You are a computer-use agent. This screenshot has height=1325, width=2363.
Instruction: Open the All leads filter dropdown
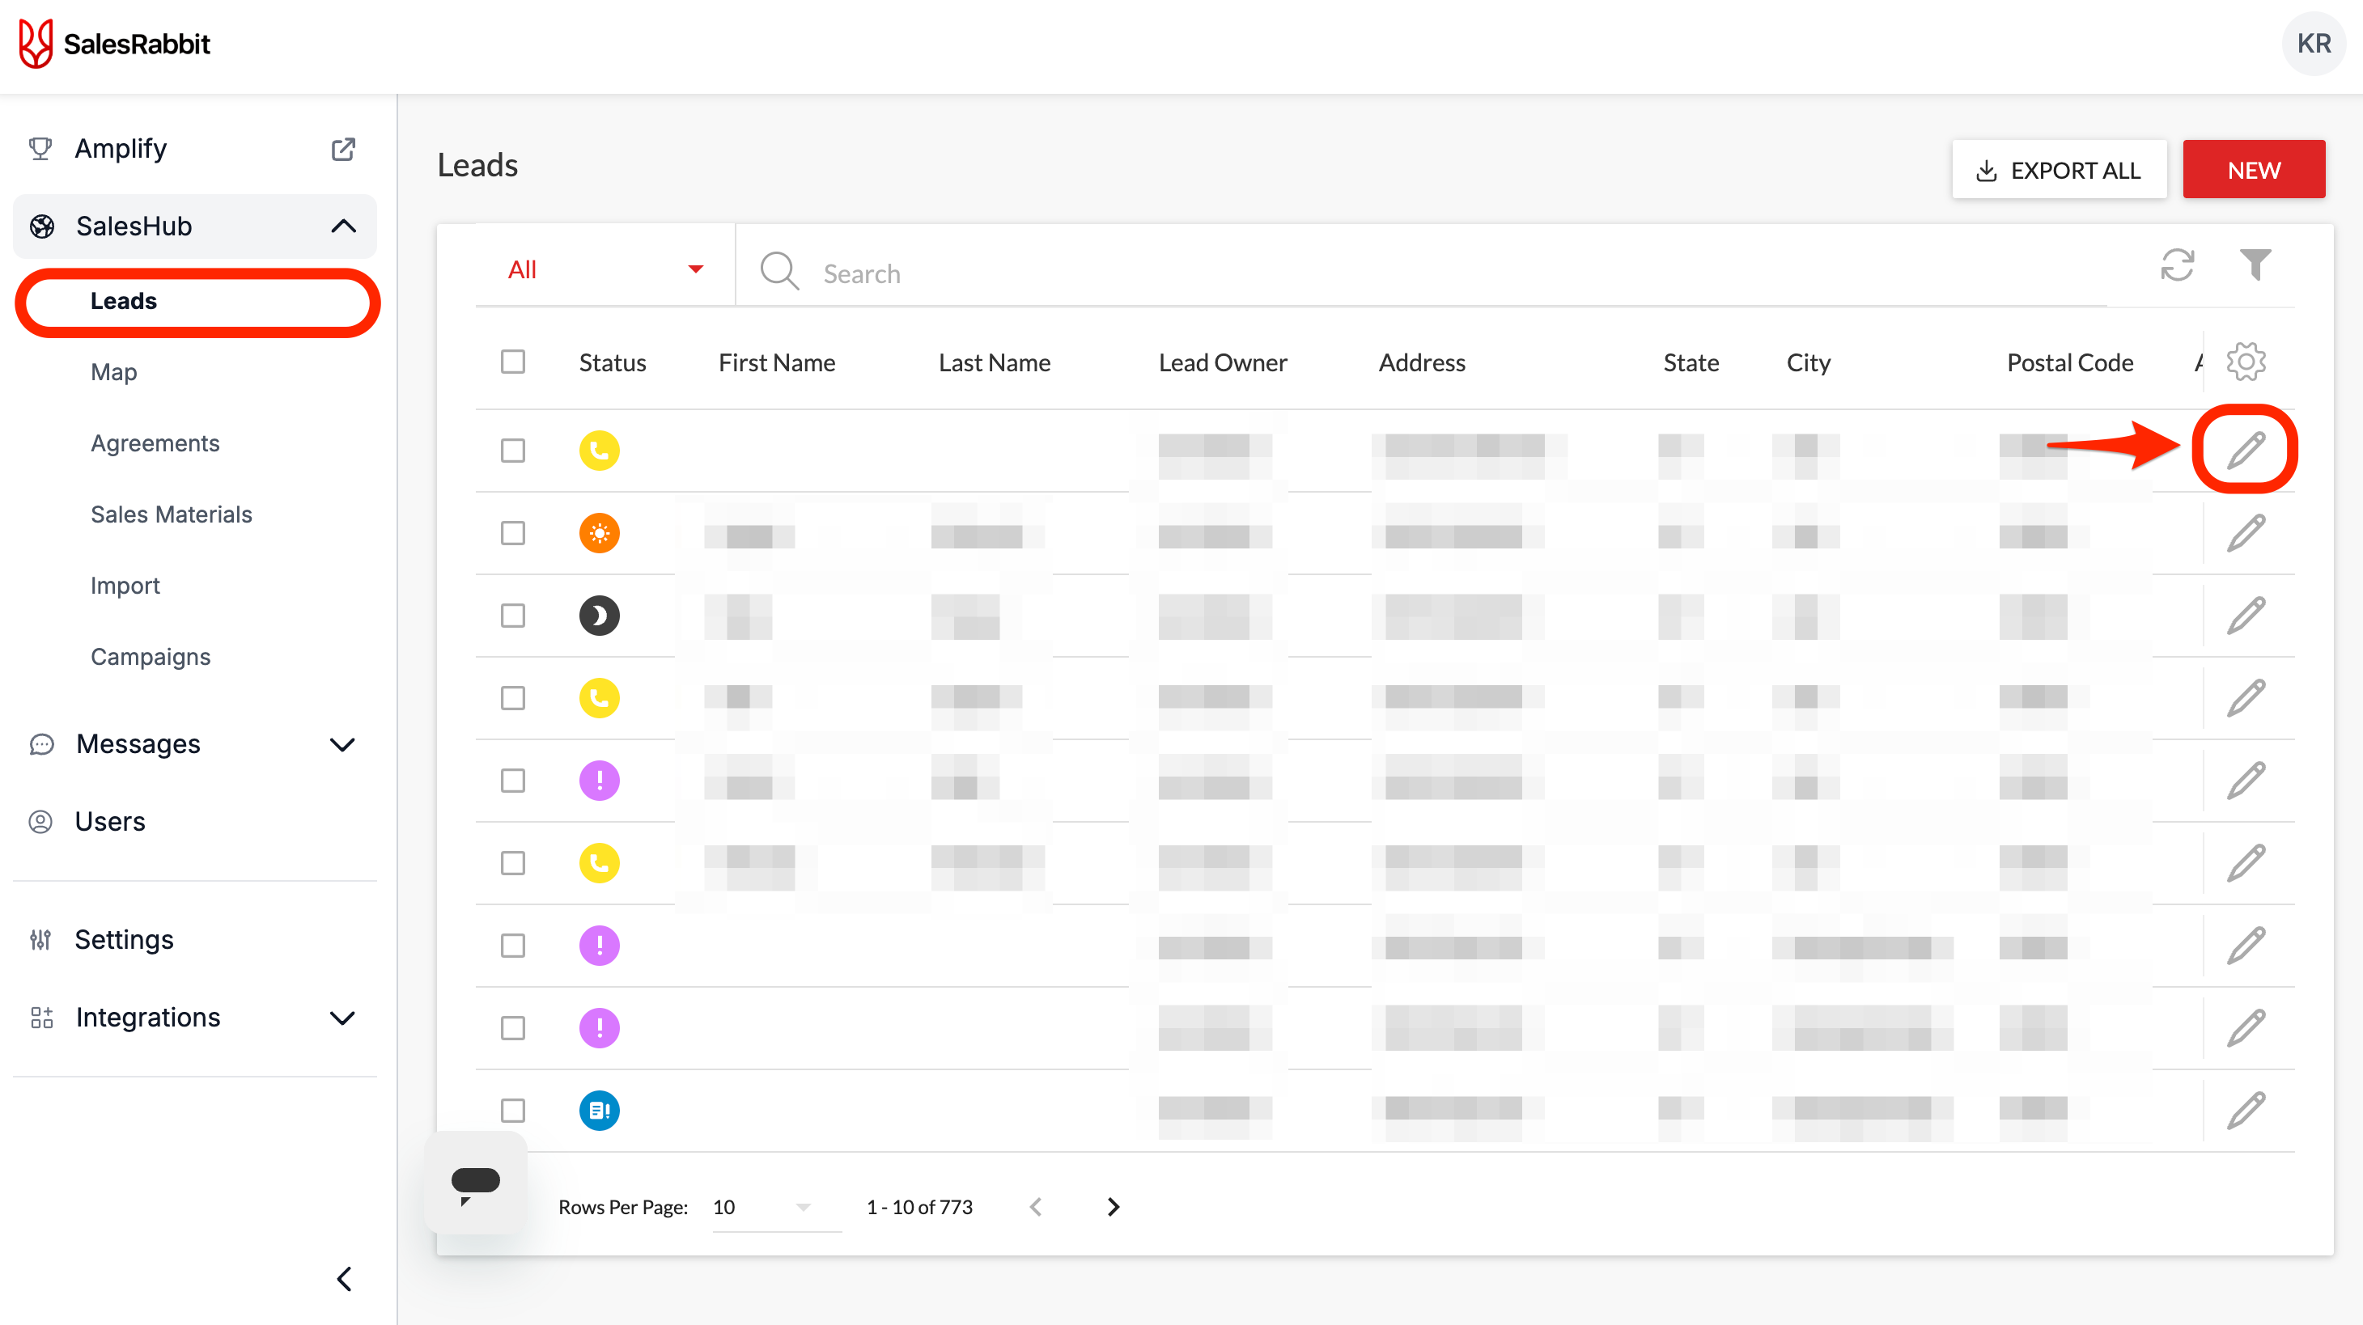click(605, 269)
